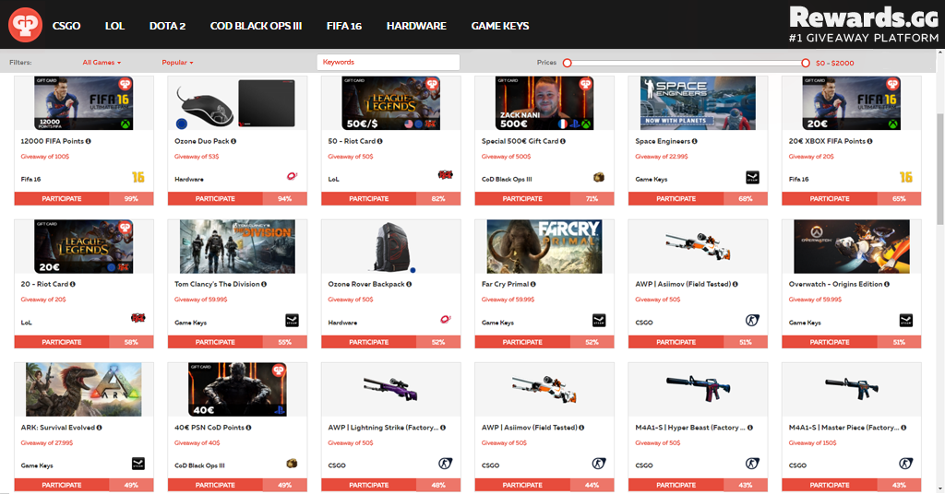Open the Ozone Rover Backpack thumbnail
This screenshot has width=945, height=494.
(391, 246)
